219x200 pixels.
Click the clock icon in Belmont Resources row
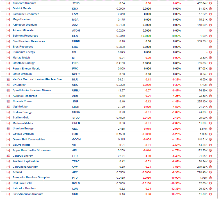click(x=210, y=36)
